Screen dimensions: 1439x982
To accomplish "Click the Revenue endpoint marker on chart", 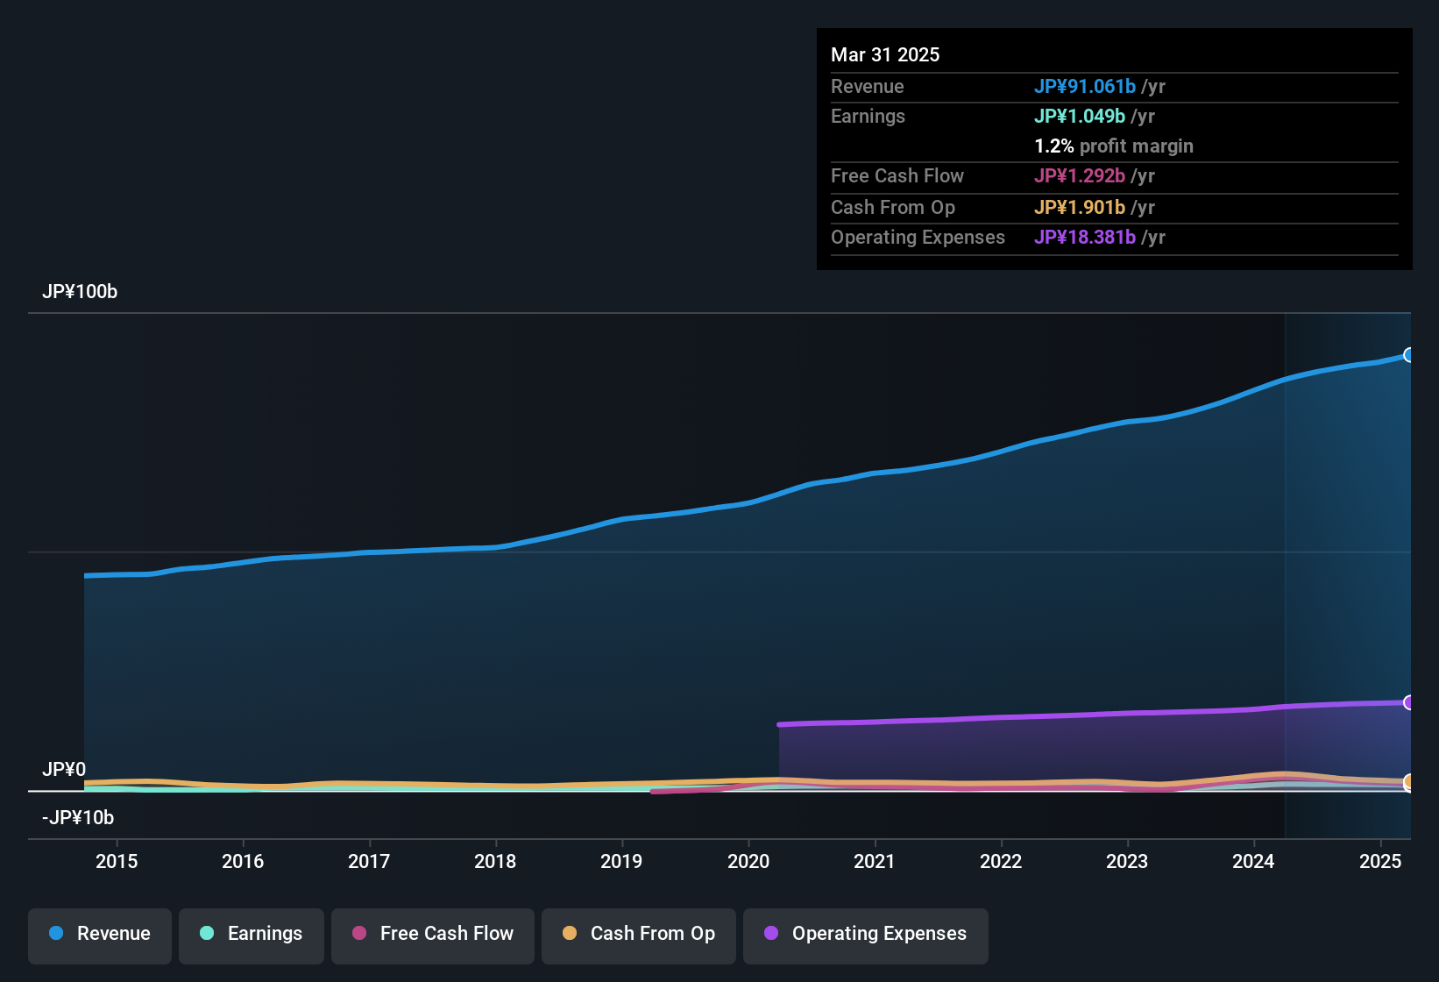I will (1409, 355).
